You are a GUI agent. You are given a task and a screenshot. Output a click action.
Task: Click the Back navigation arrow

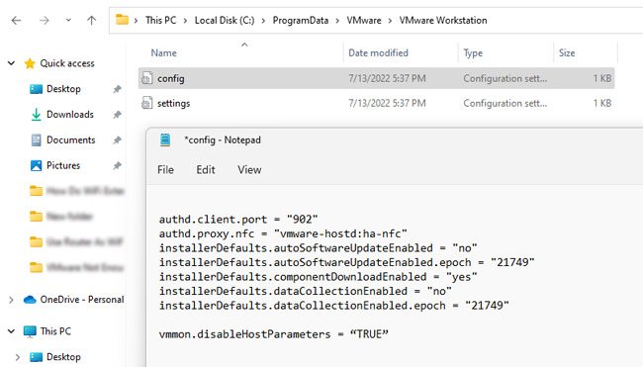click(16, 20)
